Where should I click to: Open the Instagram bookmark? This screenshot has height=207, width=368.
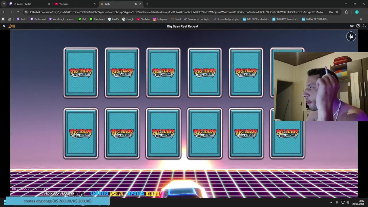pos(160,19)
